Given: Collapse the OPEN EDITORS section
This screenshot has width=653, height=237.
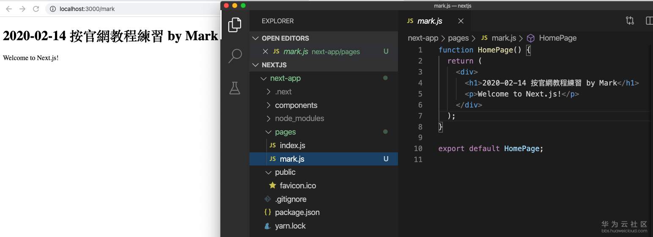Looking at the screenshot, I should 255,38.
